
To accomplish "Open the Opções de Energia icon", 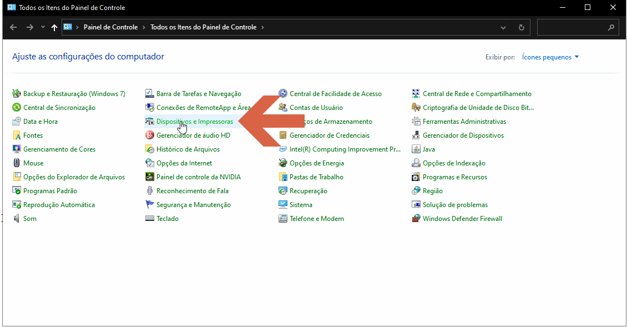I will tap(283, 163).
